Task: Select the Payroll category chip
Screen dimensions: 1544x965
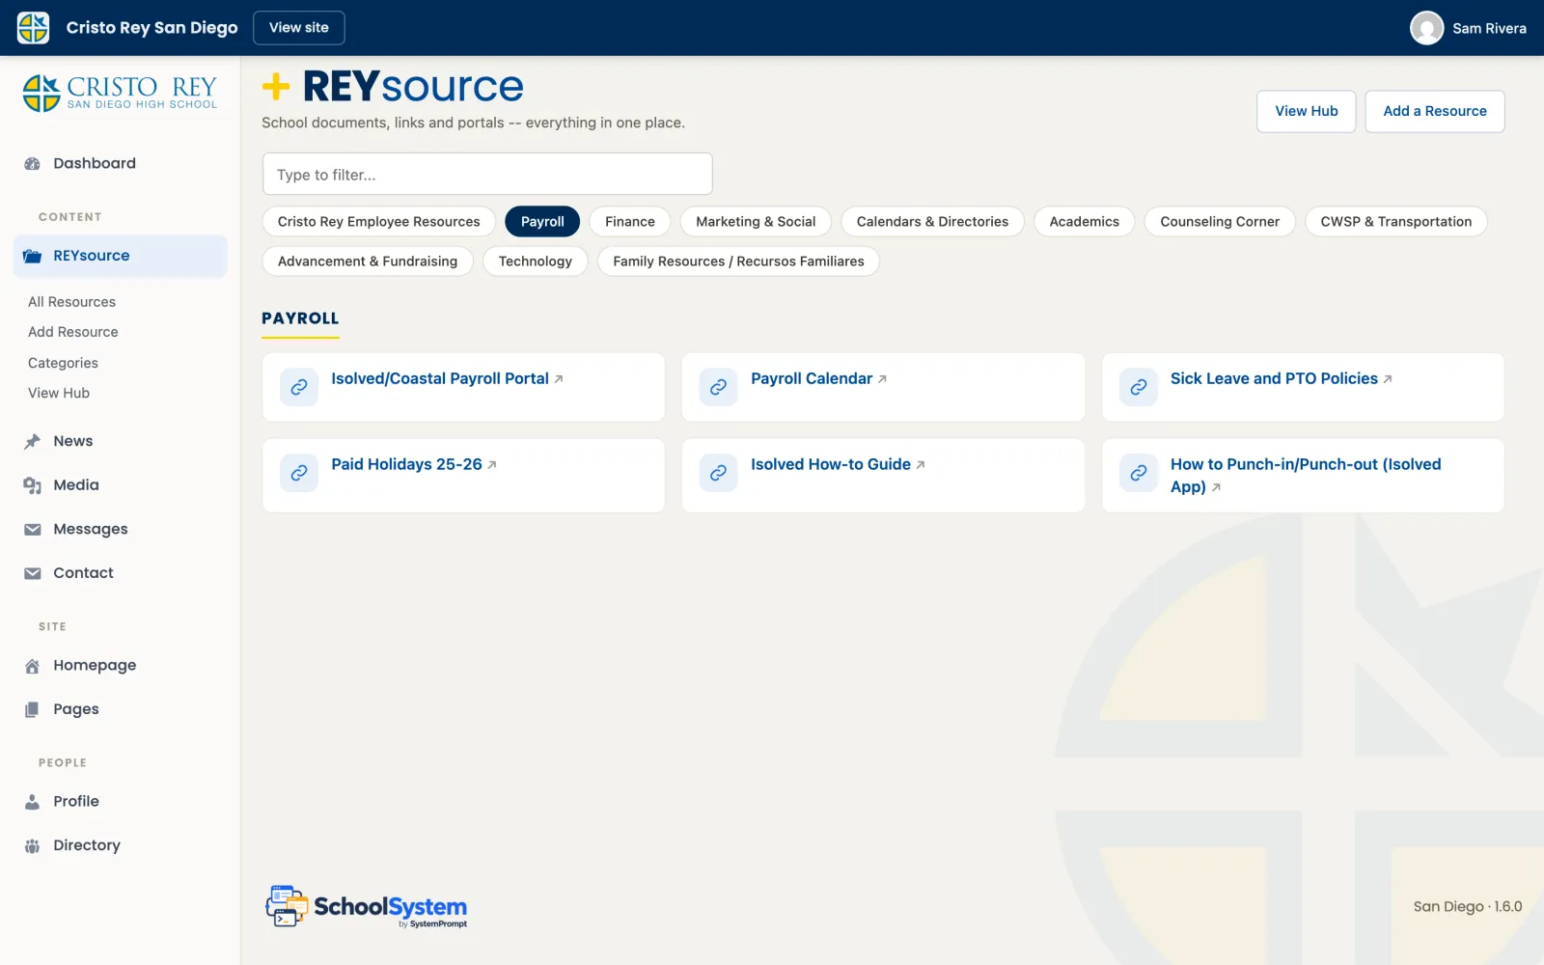Action: point(542,222)
